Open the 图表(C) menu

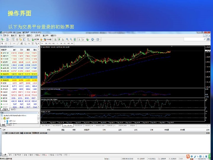pos(30,36)
